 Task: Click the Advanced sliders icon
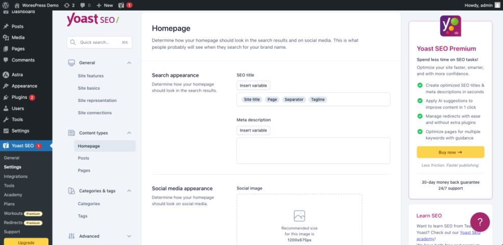coord(71,236)
